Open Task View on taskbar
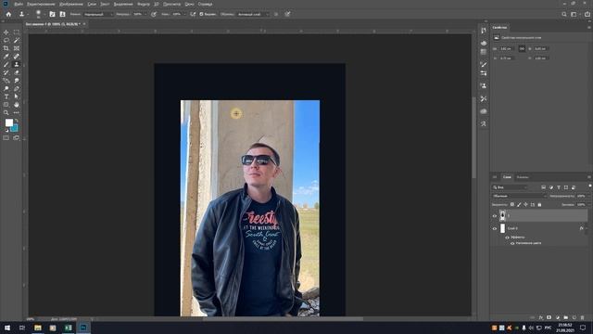The width and height of the screenshot is (593, 334). 22,328
